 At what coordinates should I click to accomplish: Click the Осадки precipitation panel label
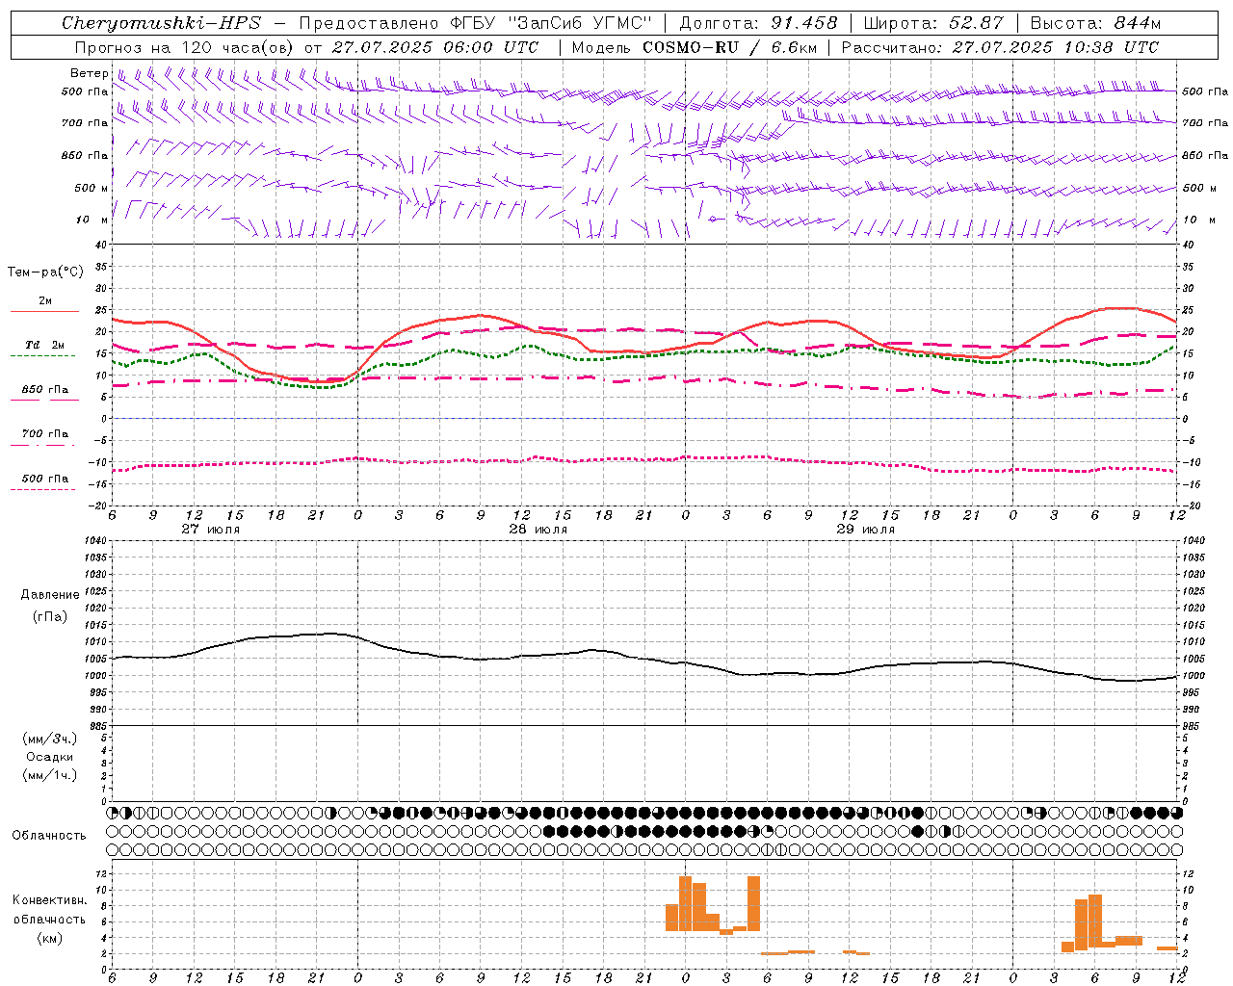[49, 757]
